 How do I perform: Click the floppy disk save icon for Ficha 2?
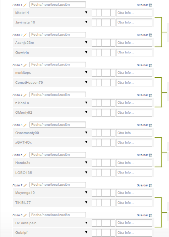click(151, 35)
